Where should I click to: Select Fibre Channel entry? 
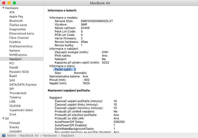19,38
